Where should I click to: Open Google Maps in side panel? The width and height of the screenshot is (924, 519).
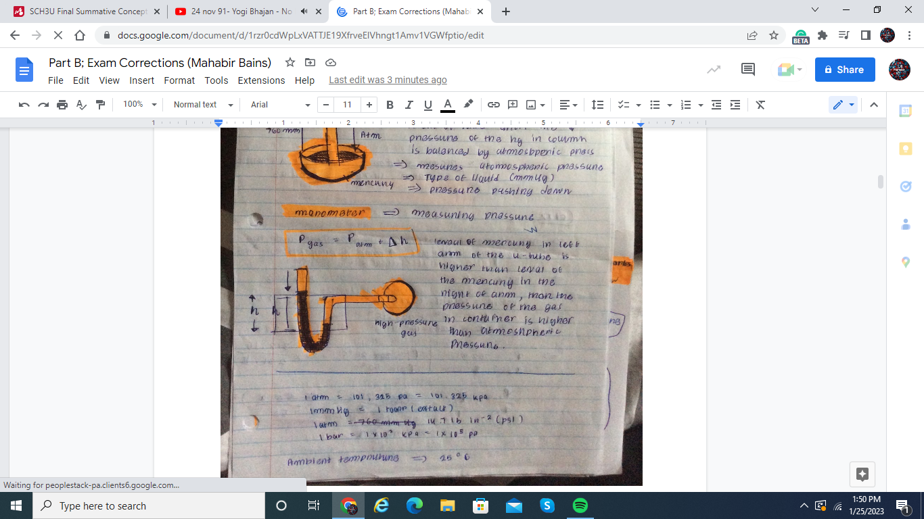pos(906,262)
